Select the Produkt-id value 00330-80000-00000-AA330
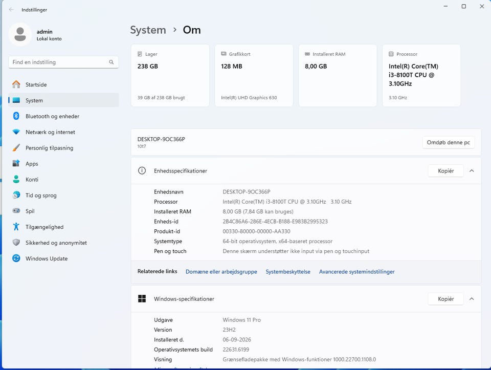This screenshot has width=491, height=370. [256, 231]
